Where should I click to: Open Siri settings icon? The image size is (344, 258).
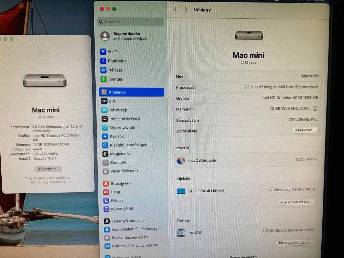coord(104,101)
